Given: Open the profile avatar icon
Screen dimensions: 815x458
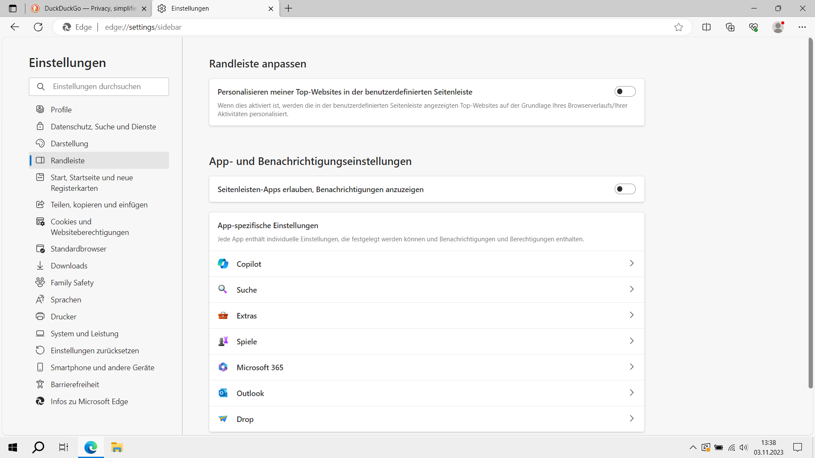Looking at the screenshot, I should [x=778, y=27].
